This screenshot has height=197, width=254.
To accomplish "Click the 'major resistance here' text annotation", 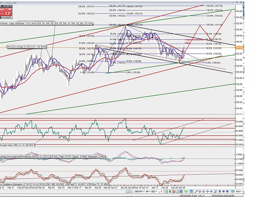I will [194, 41].
